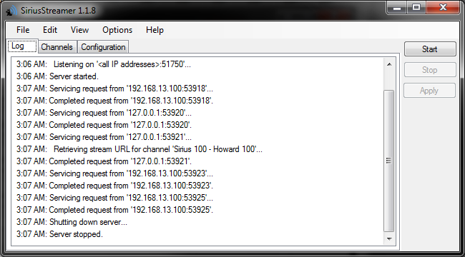Click the log scrollbar up arrow

point(388,64)
